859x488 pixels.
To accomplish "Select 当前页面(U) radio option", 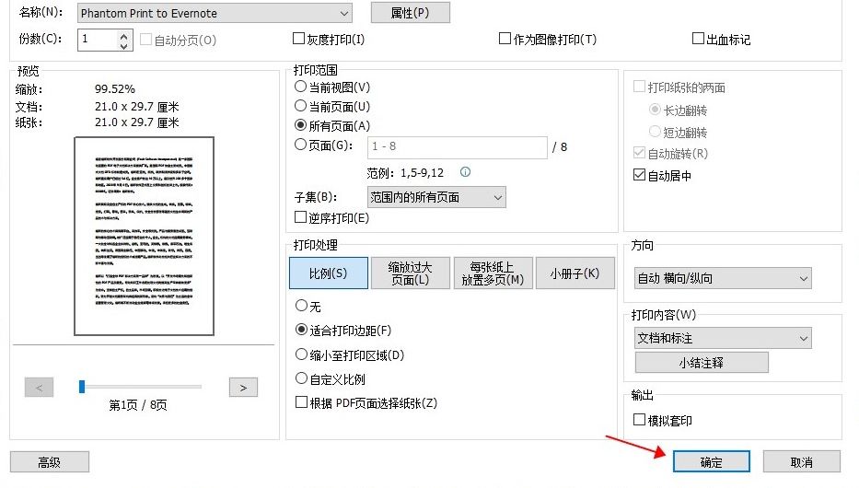I will click(x=300, y=106).
